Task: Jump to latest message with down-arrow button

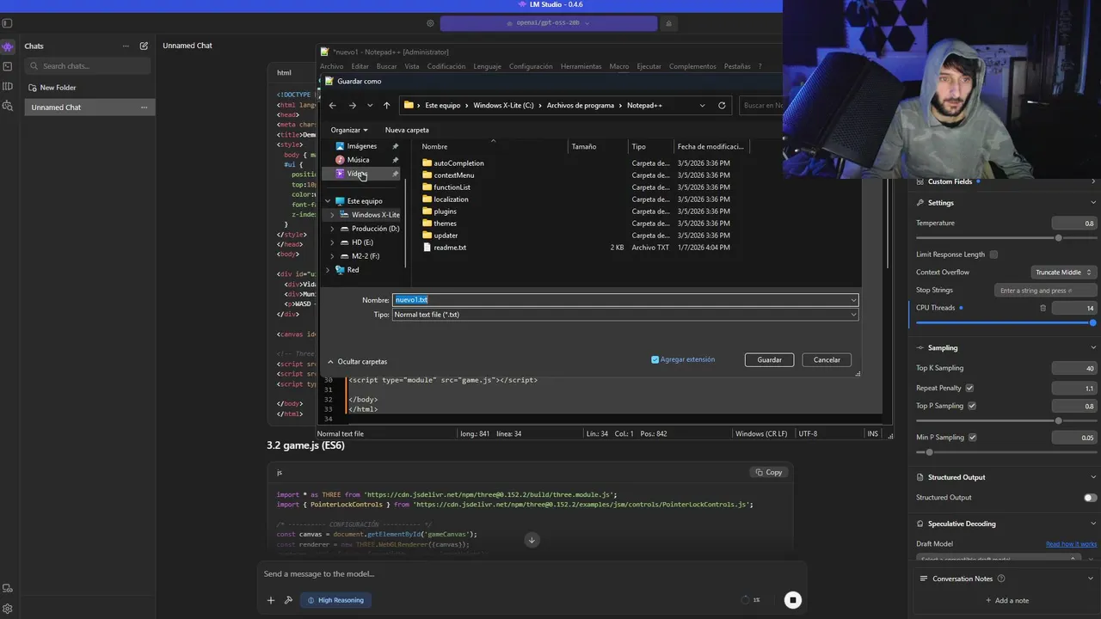Action: (x=532, y=540)
